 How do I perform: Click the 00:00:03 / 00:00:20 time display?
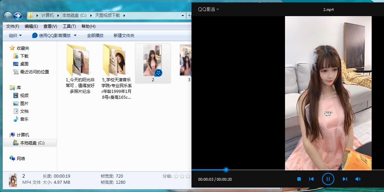point(215,179)
